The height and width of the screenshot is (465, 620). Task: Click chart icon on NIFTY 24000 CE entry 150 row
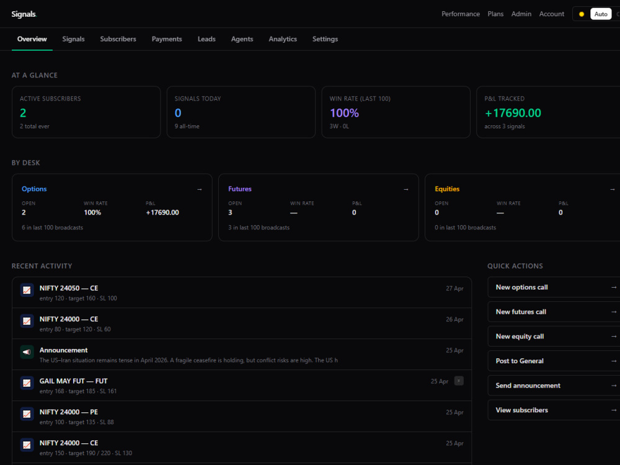pos(27,445)
